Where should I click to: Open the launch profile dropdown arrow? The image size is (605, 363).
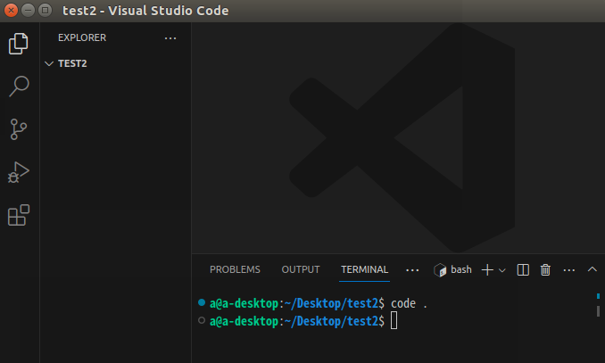pyautogui.click(x=502, y=270)
